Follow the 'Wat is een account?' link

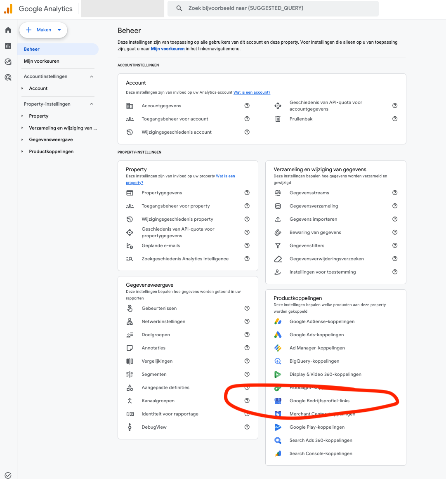pos(252,92)
